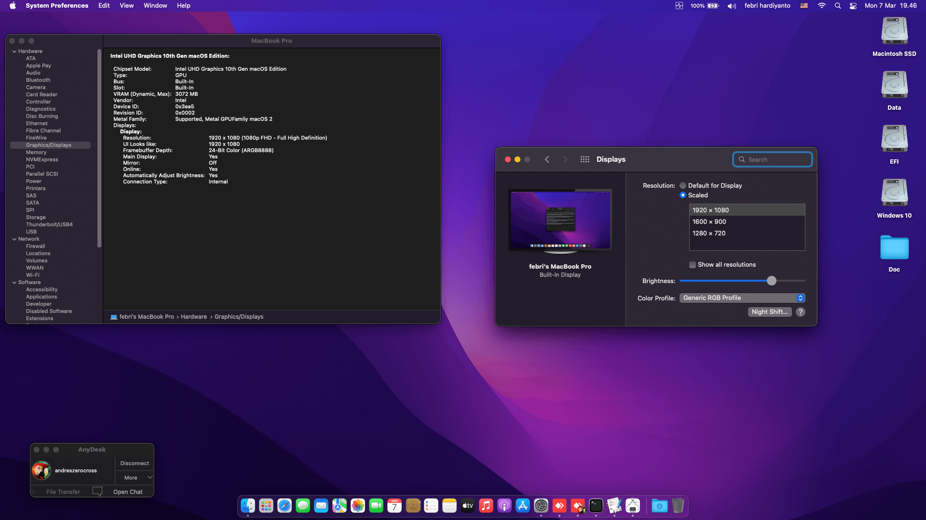This screenshot has height=520, width=926.
Task: Click System Information chip icon in Dock
Action: click(x=633, y=506)
